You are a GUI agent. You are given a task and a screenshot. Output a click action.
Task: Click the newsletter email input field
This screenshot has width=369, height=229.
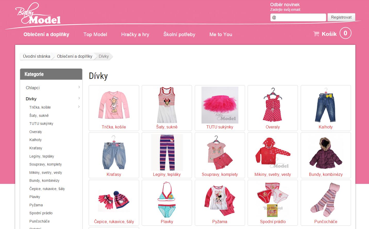click(x=298, y=17)
